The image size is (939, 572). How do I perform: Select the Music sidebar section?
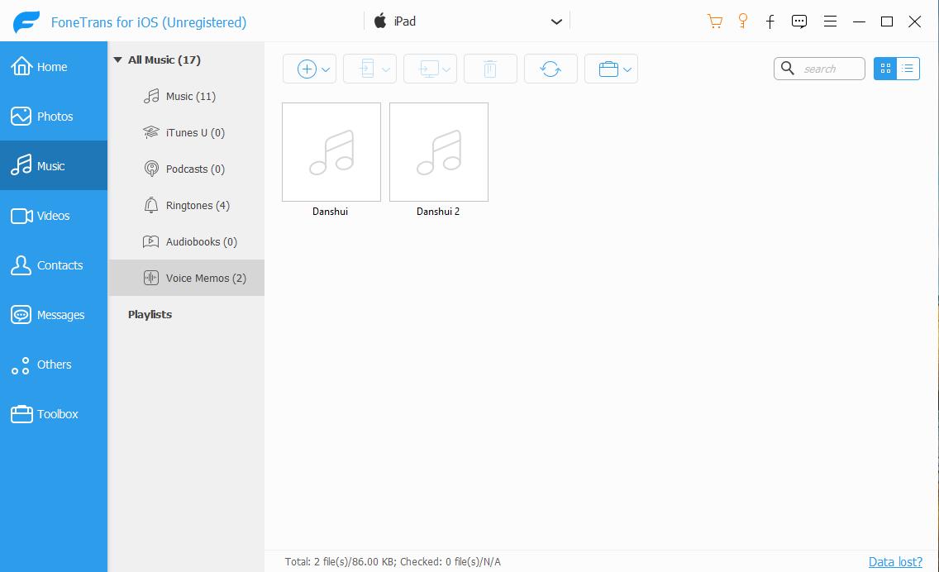53,166
